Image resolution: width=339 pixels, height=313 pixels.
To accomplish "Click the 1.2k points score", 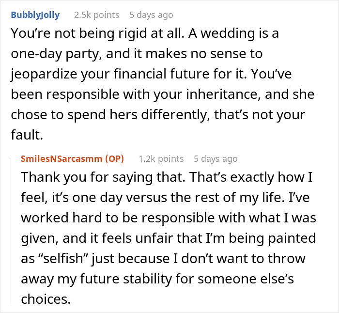I will coord(161,158).
